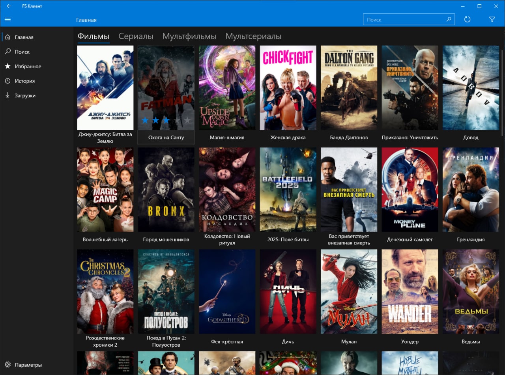The image size is (505, 375).
Task: Rate Fatman with the fifth star
Action: tap(187, 120)
